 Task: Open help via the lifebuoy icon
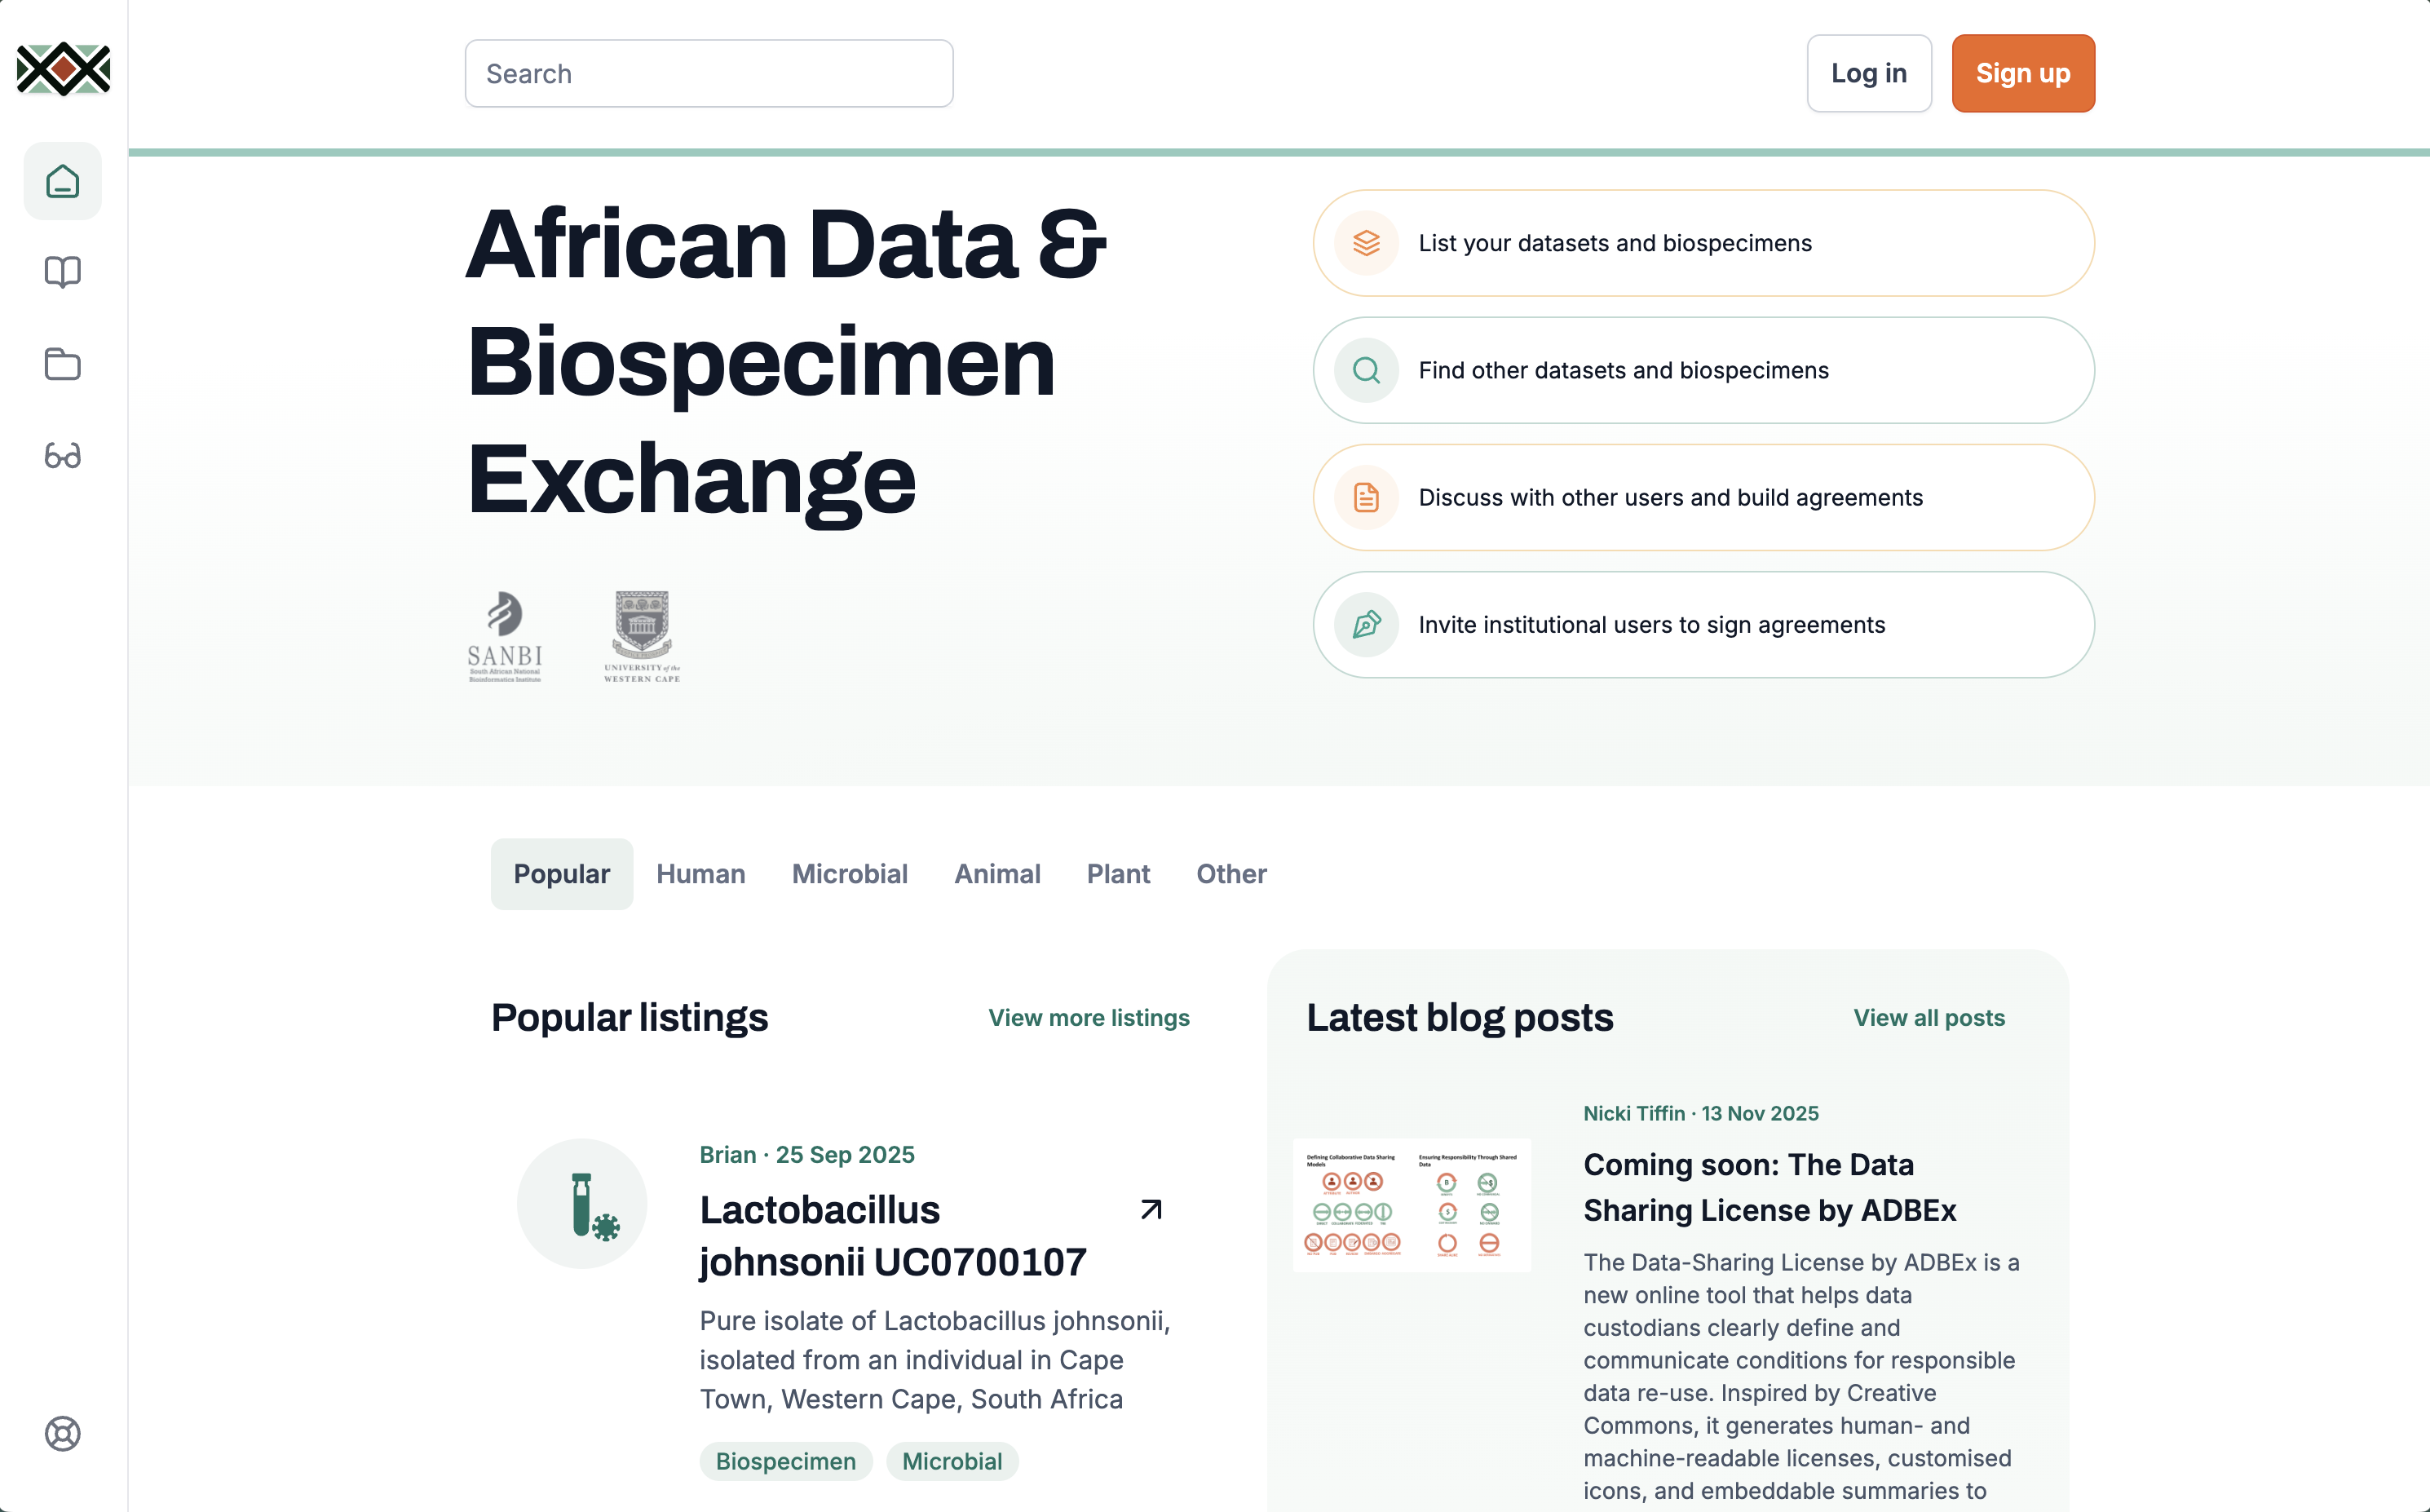click(62, 1435)
